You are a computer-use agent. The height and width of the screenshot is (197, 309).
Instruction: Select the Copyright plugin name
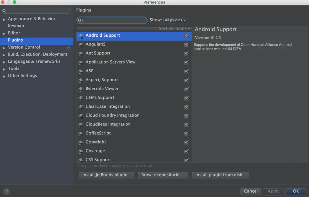point(96,142)
